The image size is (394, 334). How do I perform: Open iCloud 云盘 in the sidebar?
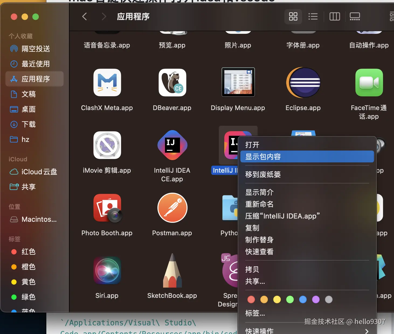coord(34,172)
